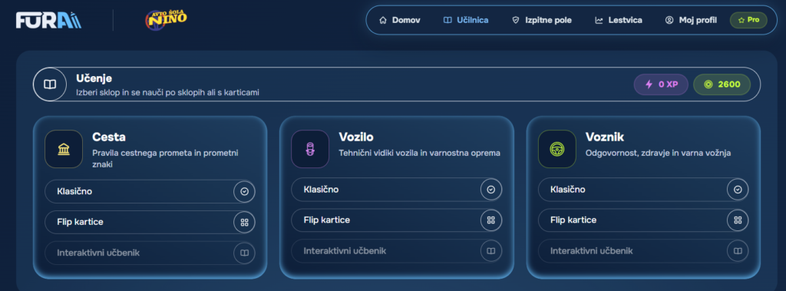
Task: Click the Cesta card title
Action: pos(109,137)
